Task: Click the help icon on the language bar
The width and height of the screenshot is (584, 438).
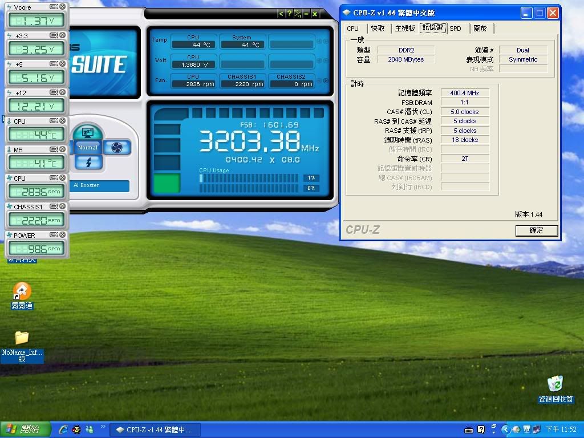Action: (481, 430)
